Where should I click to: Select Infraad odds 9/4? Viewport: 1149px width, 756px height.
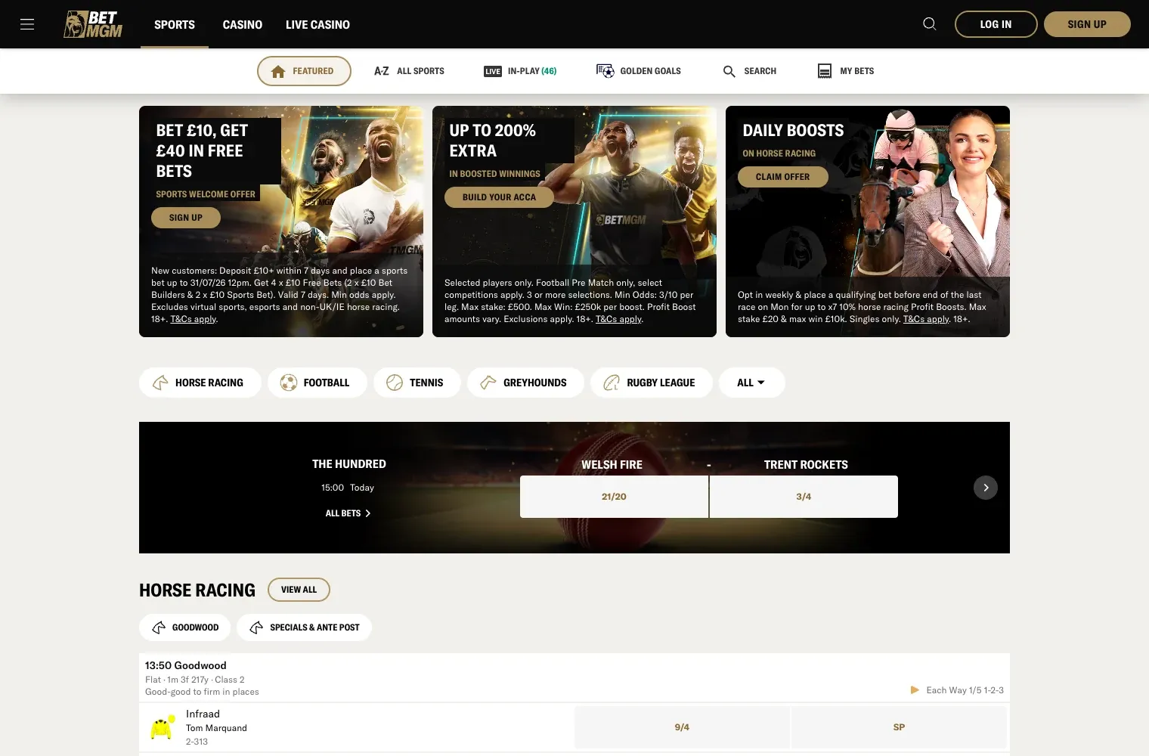[x=682, y=727]
